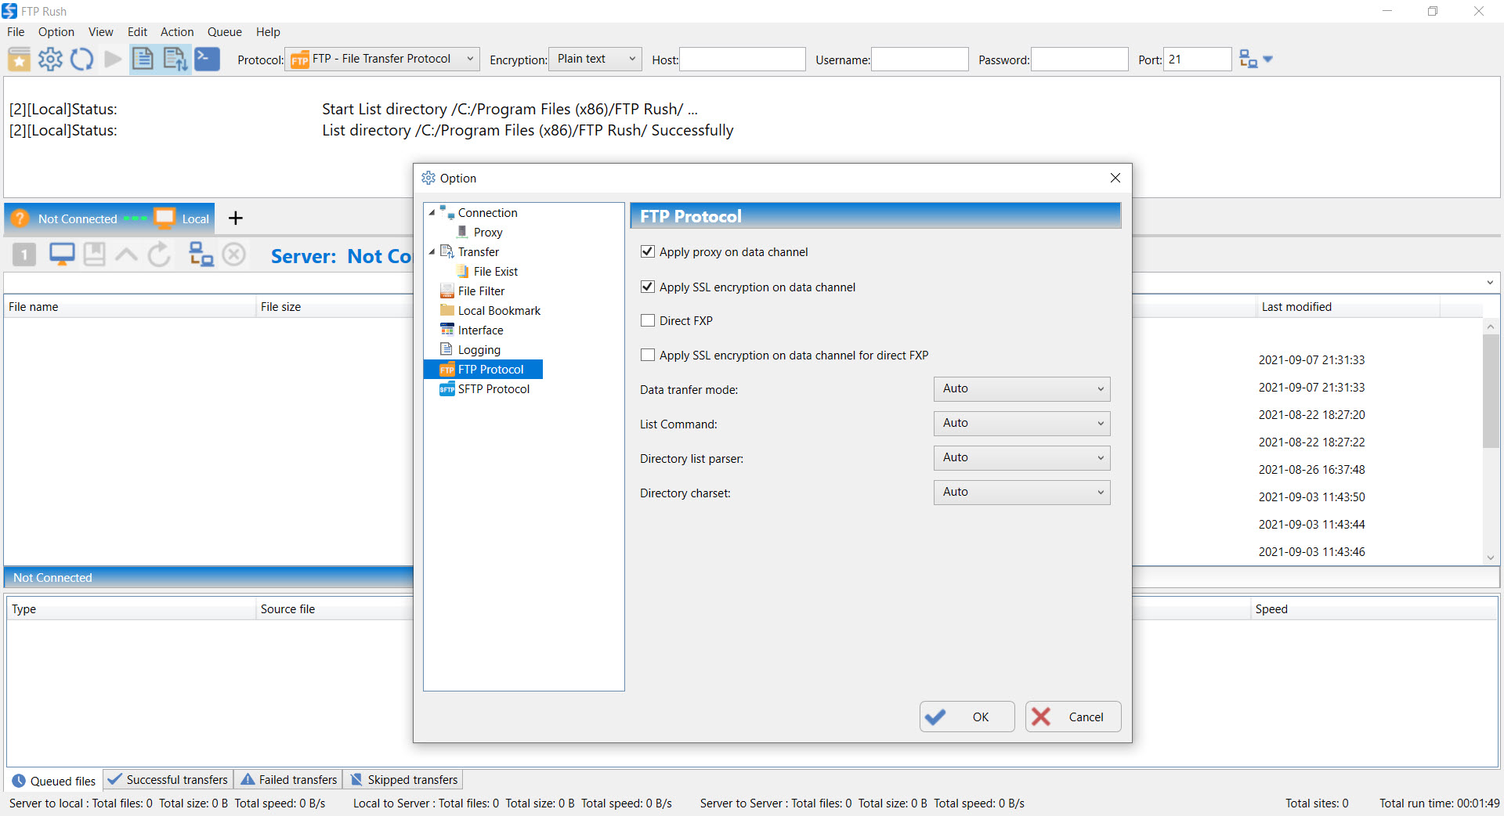Click the file list vertical scrollbar
This screenshot has width=1504, height=816.
pyautogui.click(x=1491, y=440)
